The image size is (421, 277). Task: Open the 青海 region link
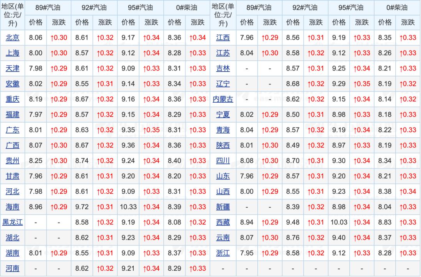(x=223, y=130)
